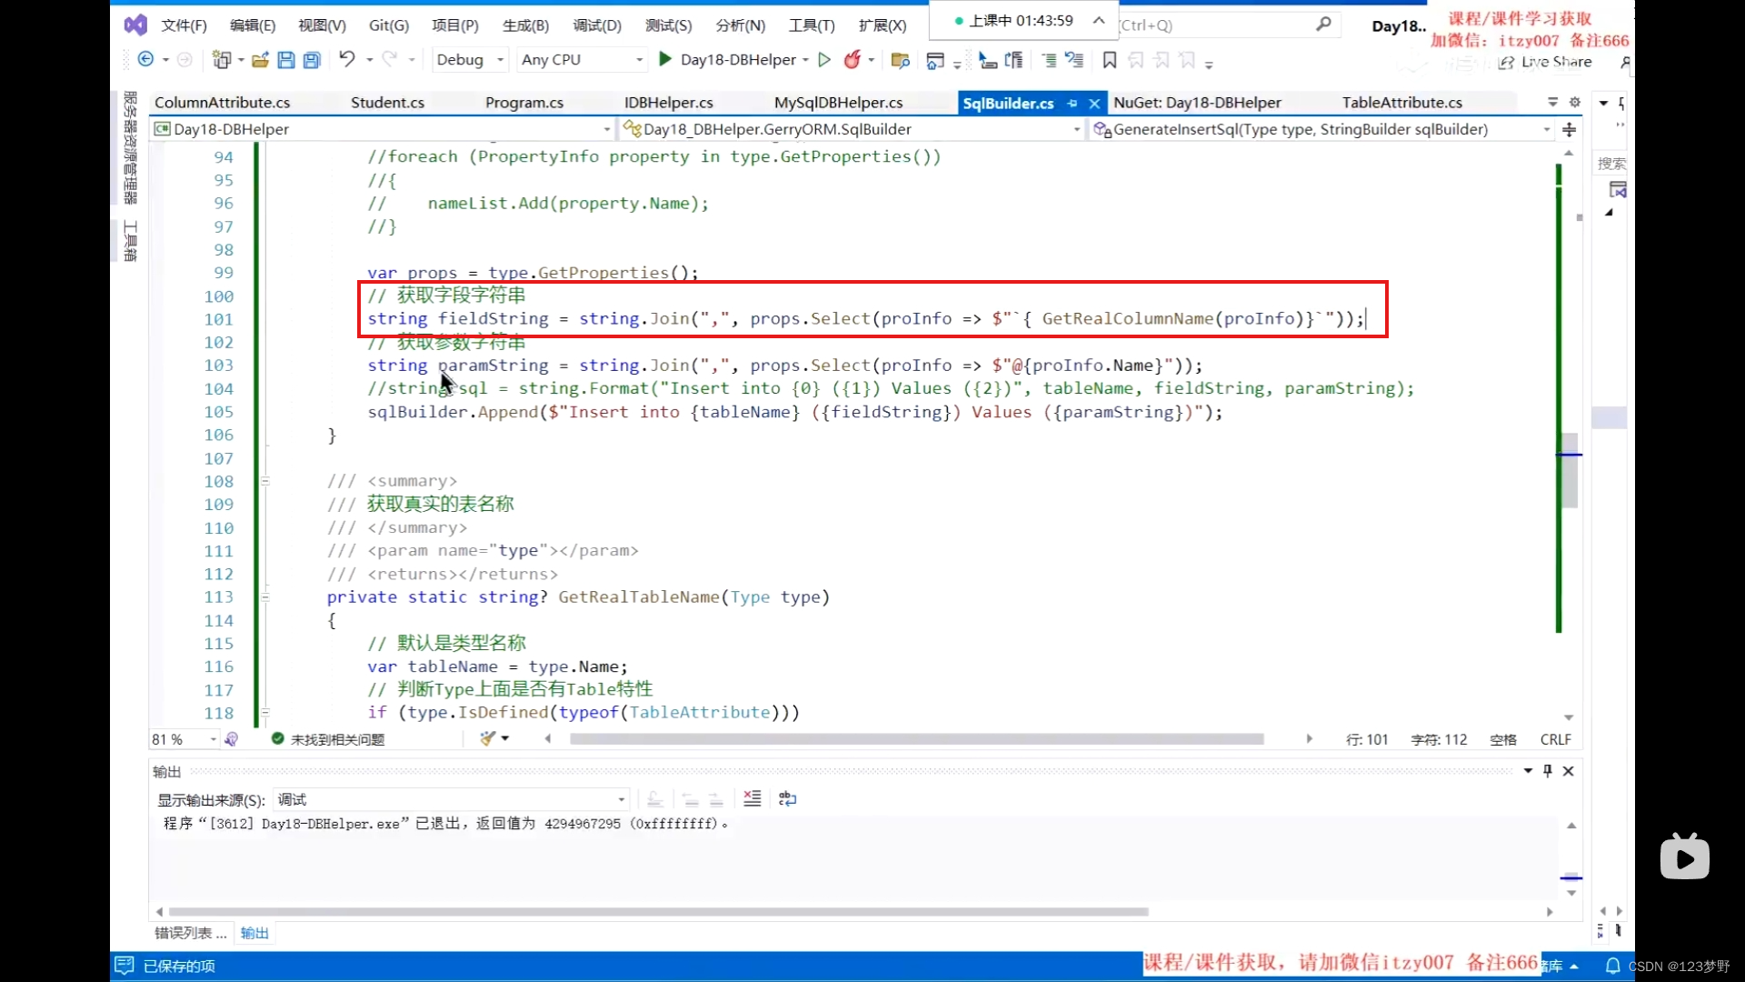Toggle auto-hide pin of output panel
Viewport: 1745px width, 982px height.
(x=1548, y=771)
